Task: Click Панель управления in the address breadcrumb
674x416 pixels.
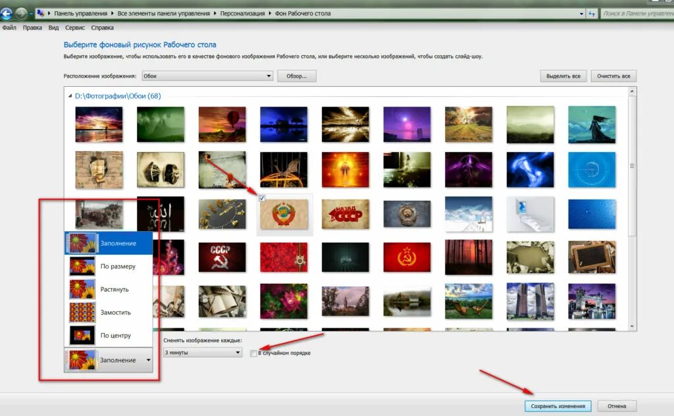Action: click(80, 14)
